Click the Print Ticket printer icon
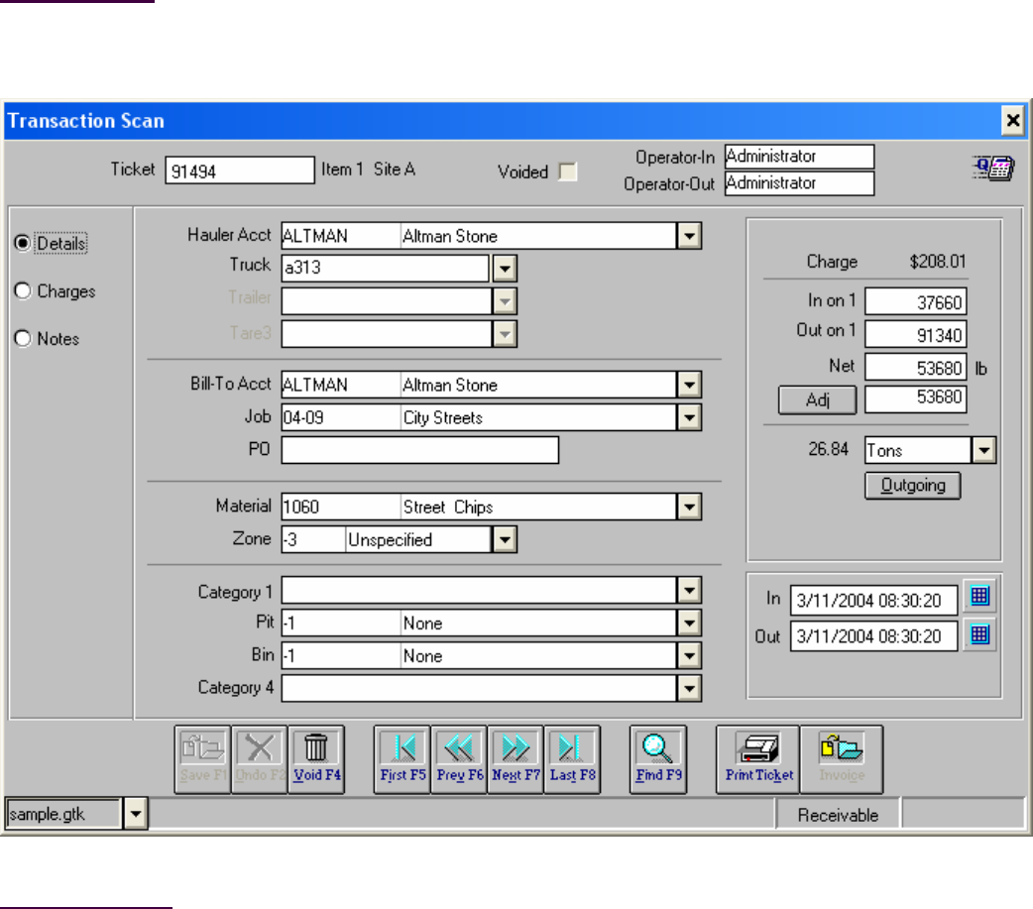This screenshot has width=1033, height=909. 758,758
